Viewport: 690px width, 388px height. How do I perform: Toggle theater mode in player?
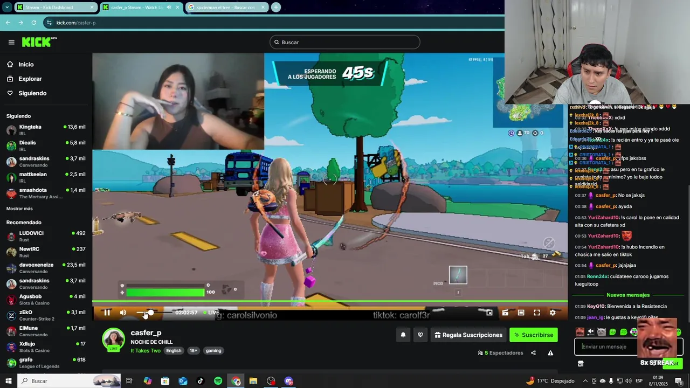(x=521, y=313)
